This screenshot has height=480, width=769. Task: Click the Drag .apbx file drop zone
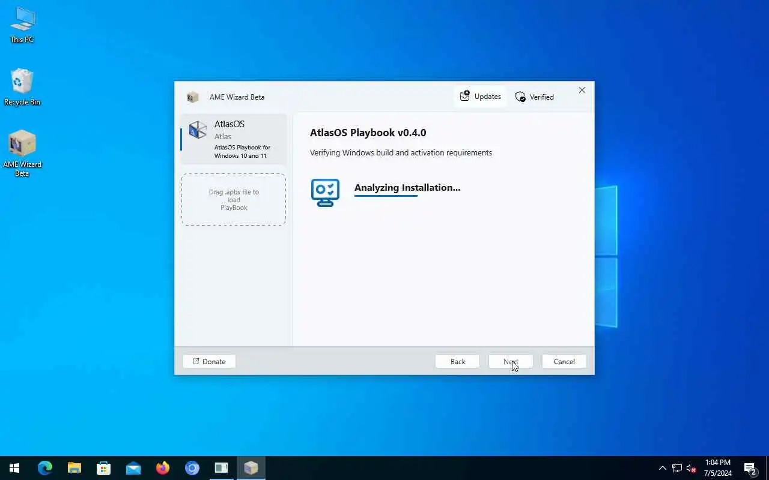click(x=234, y=200)
